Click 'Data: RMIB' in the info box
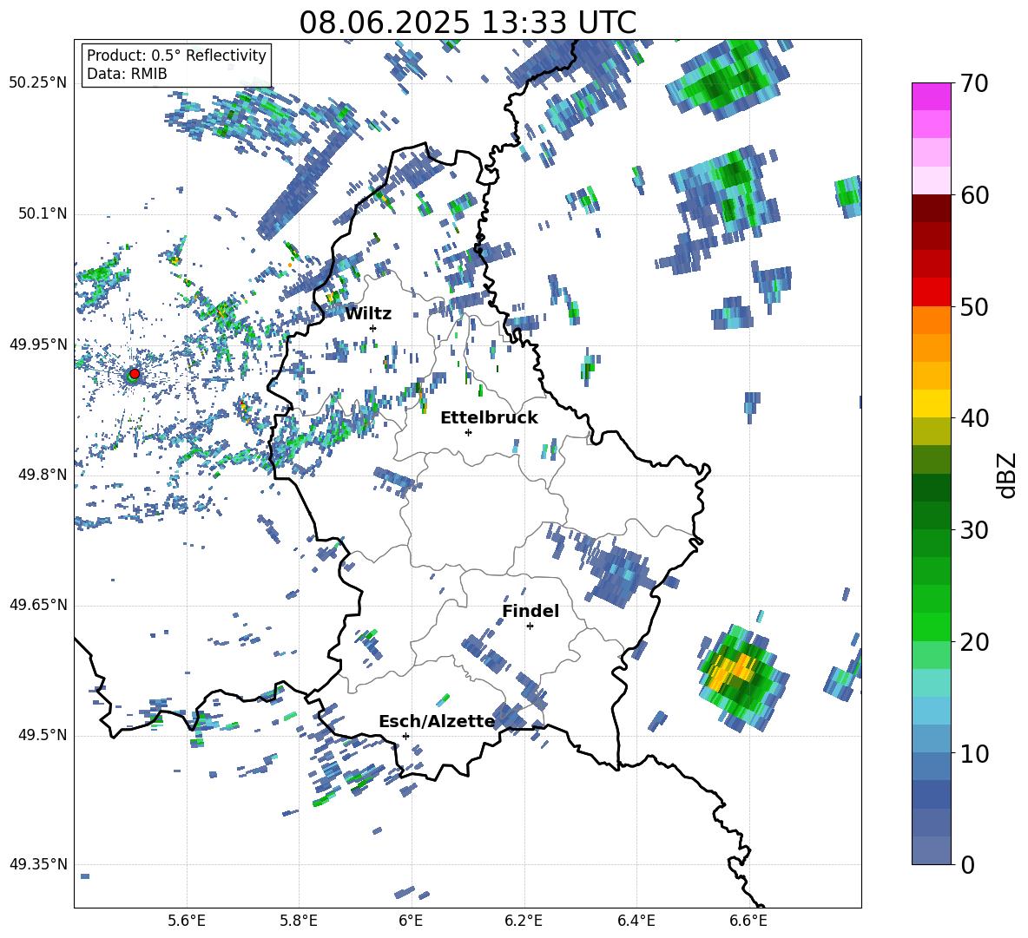Screen dimensions: 1028x938 (127, 74)
